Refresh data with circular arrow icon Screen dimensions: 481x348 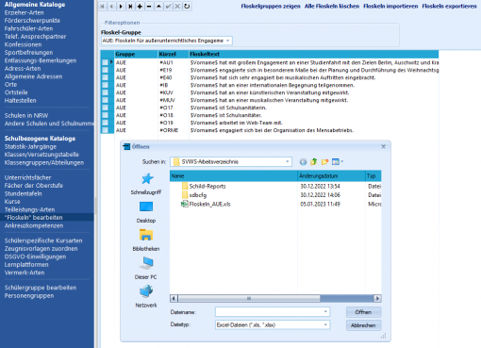click(x=187, y=7)
